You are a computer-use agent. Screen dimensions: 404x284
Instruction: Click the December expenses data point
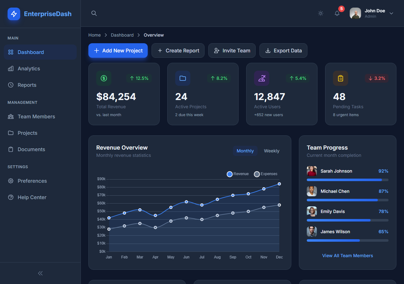click(279, 205)
